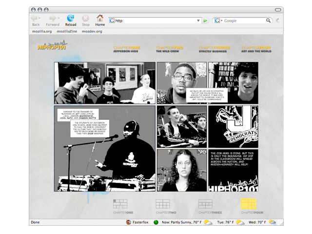Click the 'The job here is done' panel

click(x=233, y=171)
